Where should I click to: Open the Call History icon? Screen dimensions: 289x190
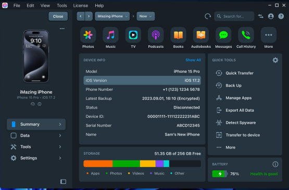(246, 35)
